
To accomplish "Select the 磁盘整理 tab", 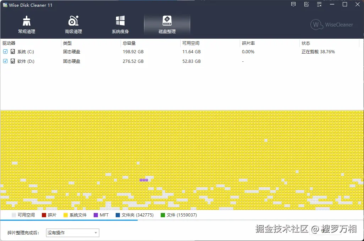I will (x=167, y=24).
